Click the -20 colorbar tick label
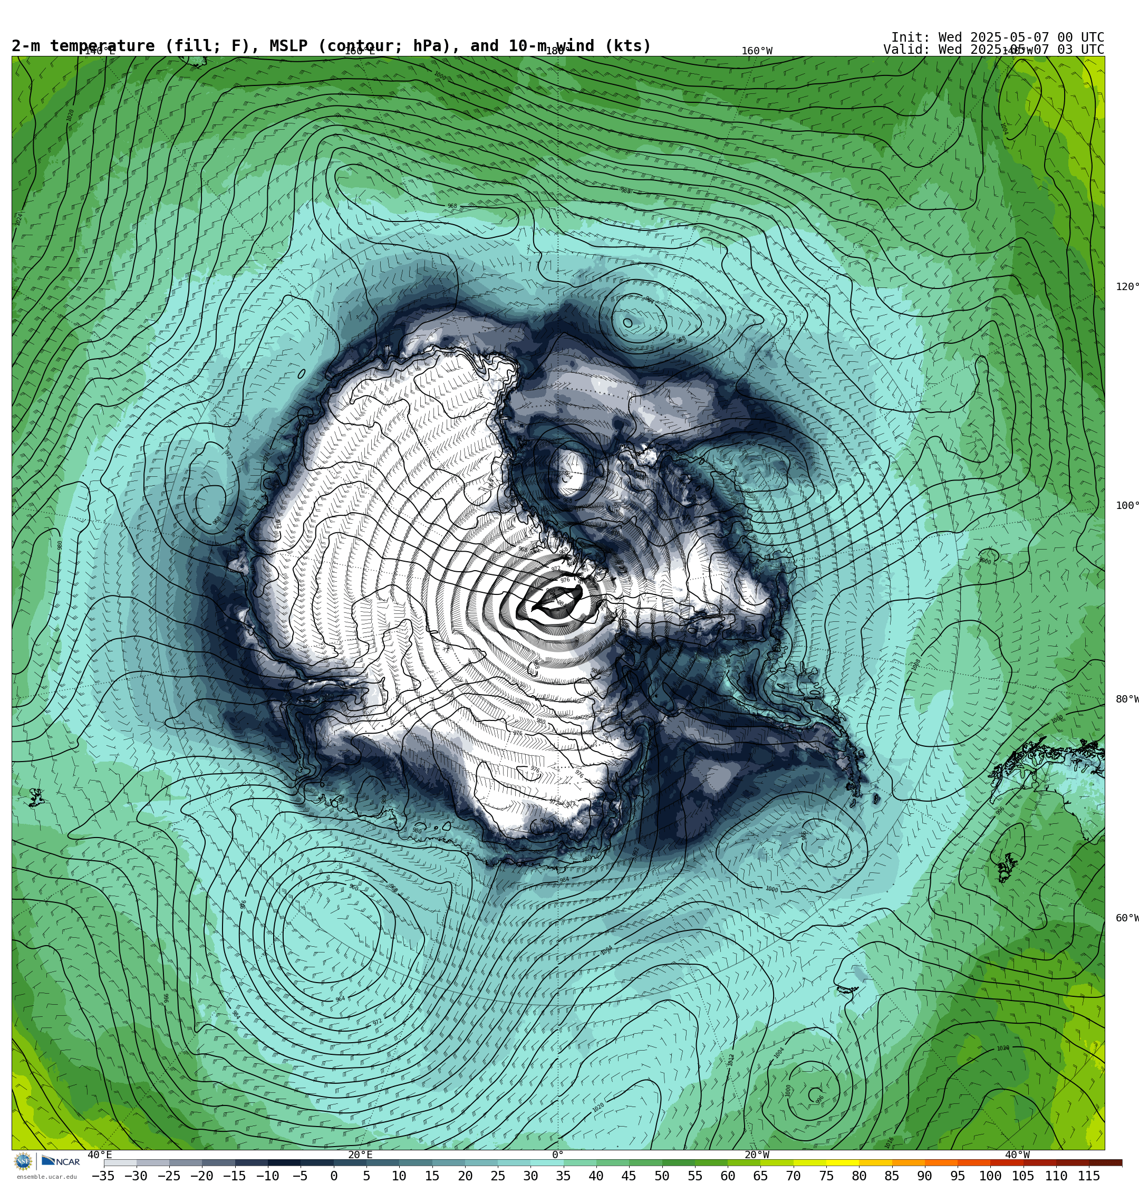 point(201,1176)
